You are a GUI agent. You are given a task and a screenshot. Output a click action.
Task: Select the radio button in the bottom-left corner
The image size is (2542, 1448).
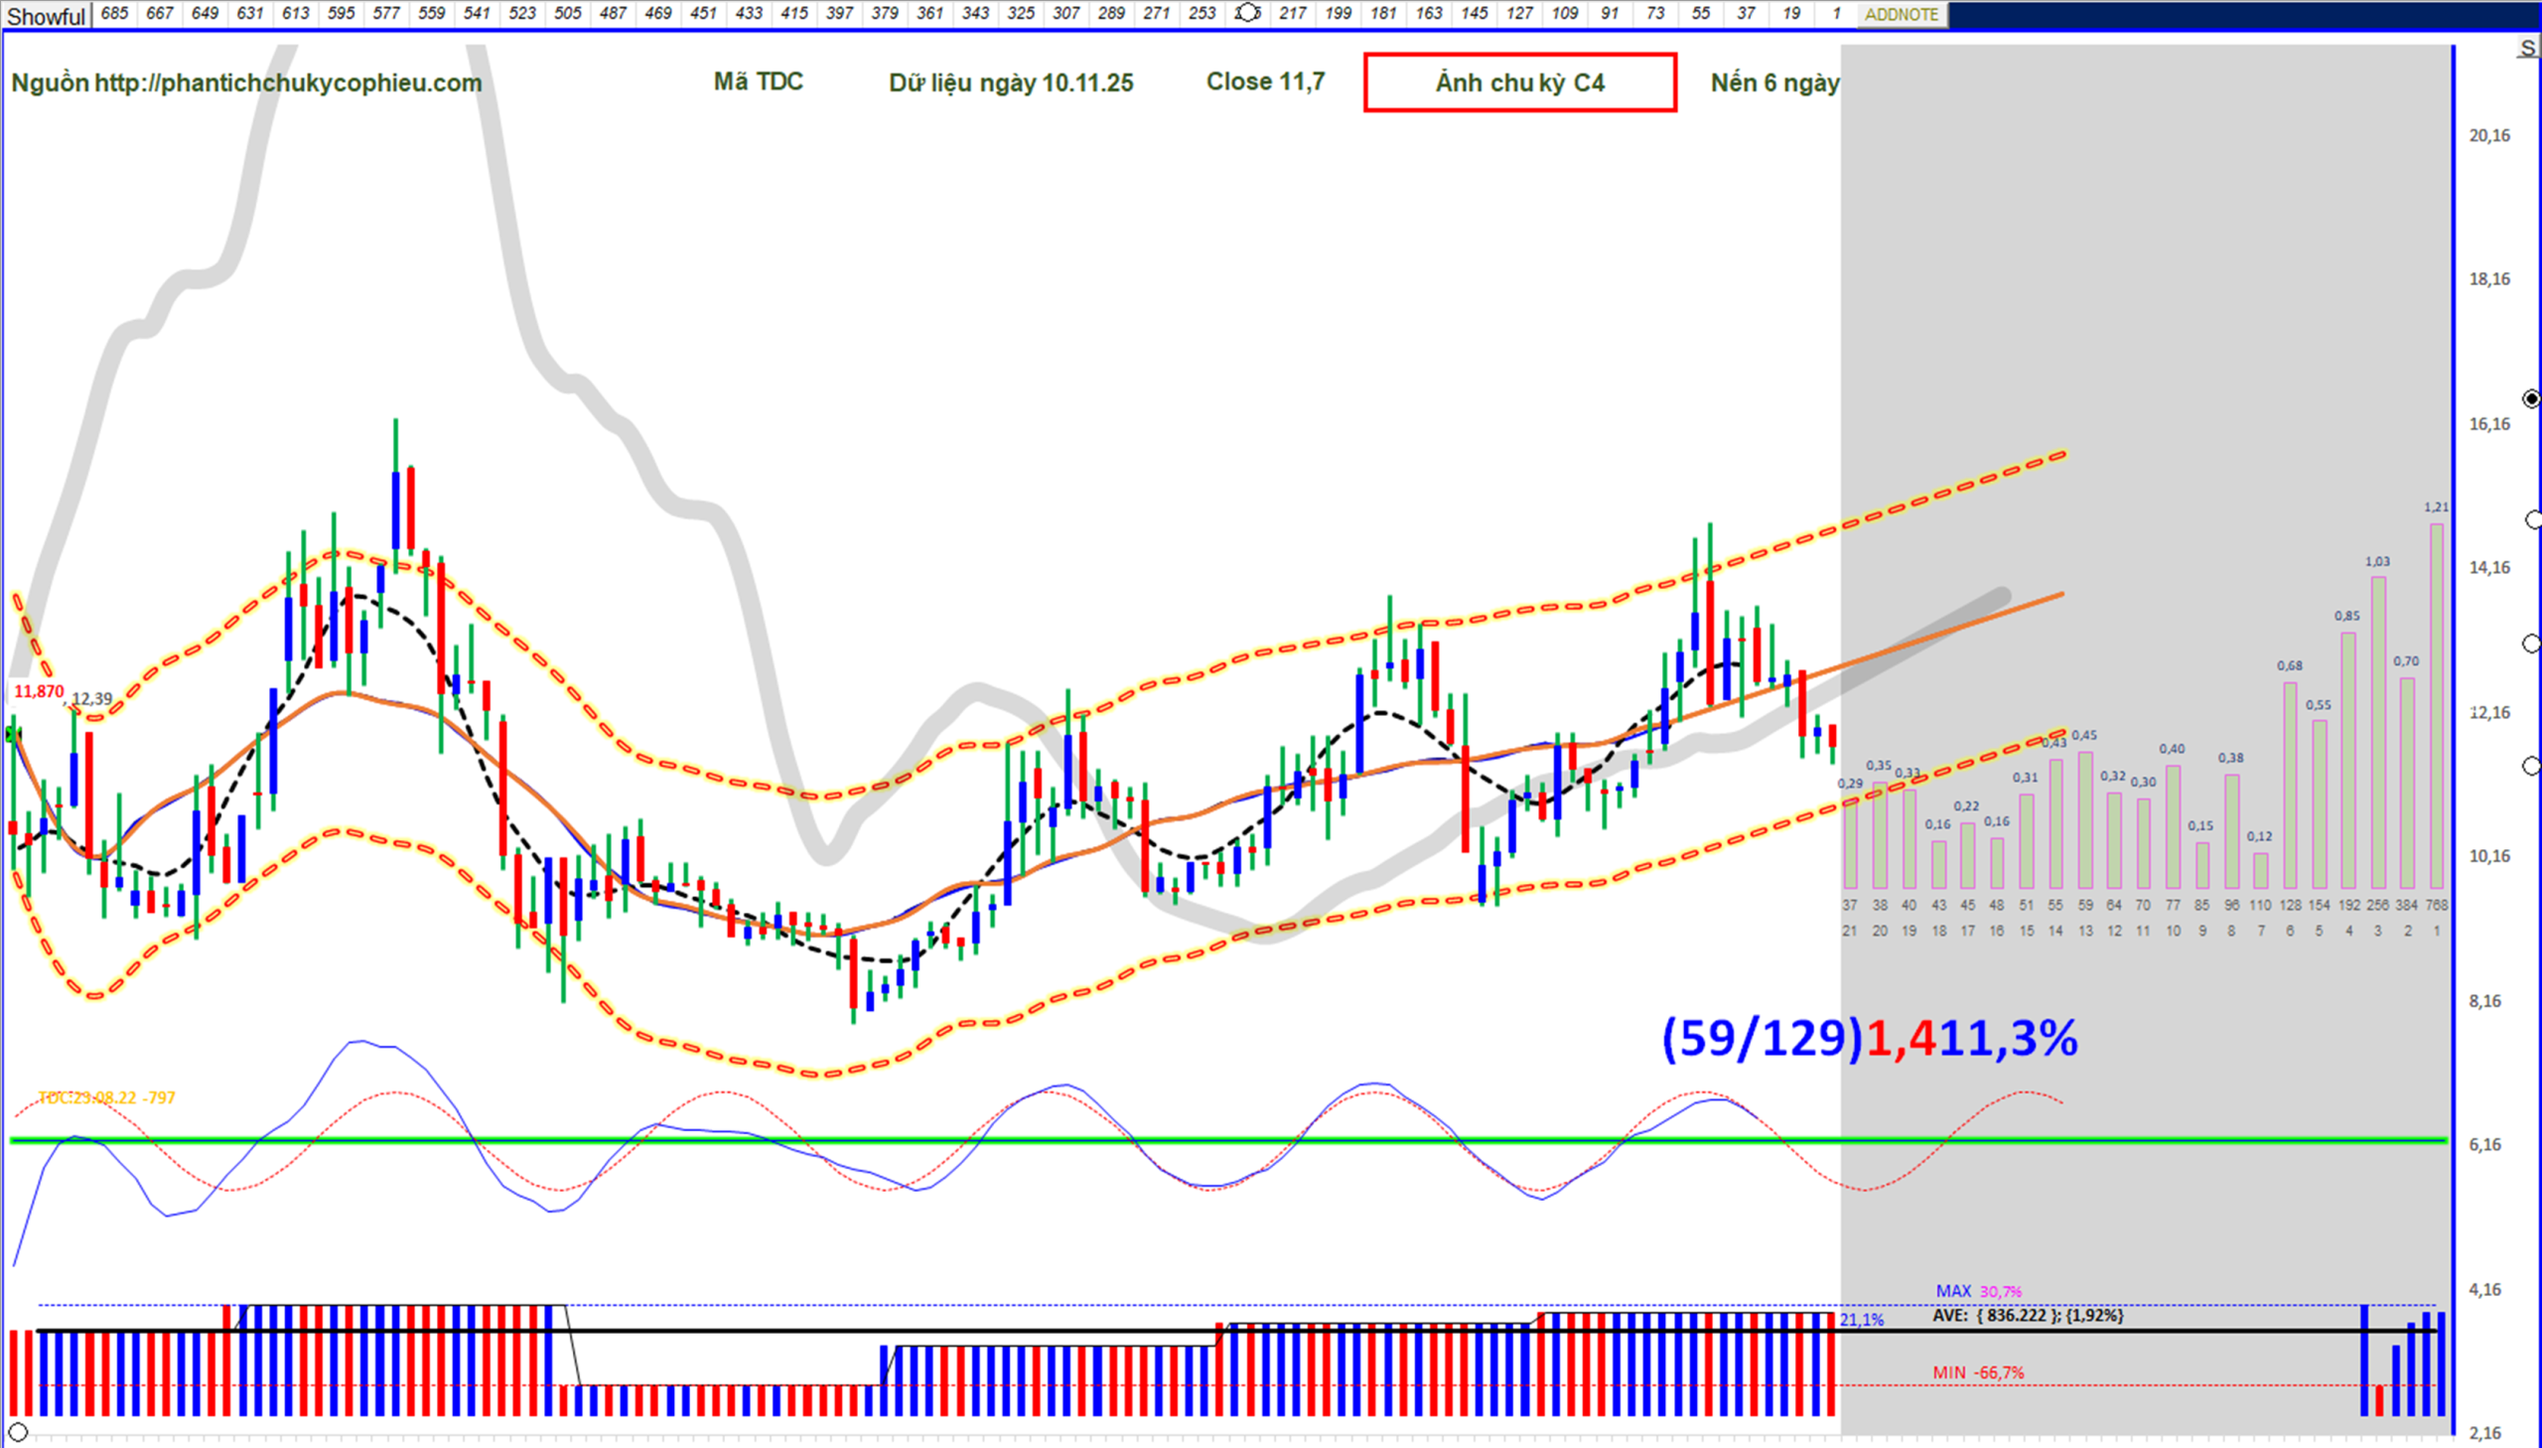tap(18, 1432)
